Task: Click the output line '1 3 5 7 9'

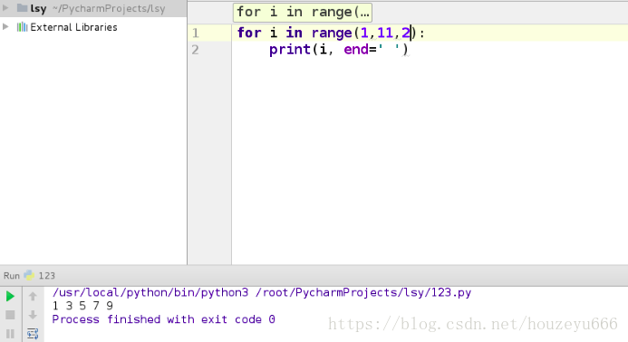Action: pos(82,306)
